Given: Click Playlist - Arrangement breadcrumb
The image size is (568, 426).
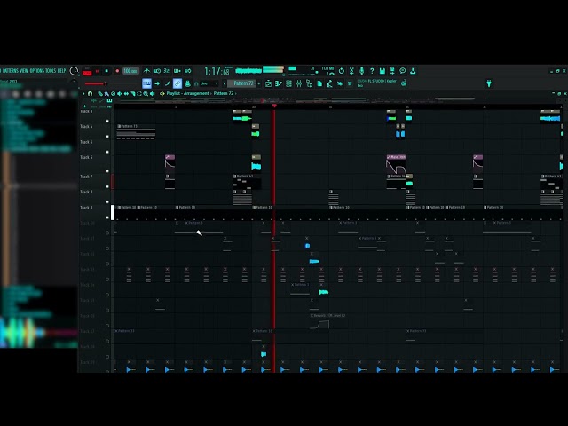Looking at the screenshot, I should [187, 93].
